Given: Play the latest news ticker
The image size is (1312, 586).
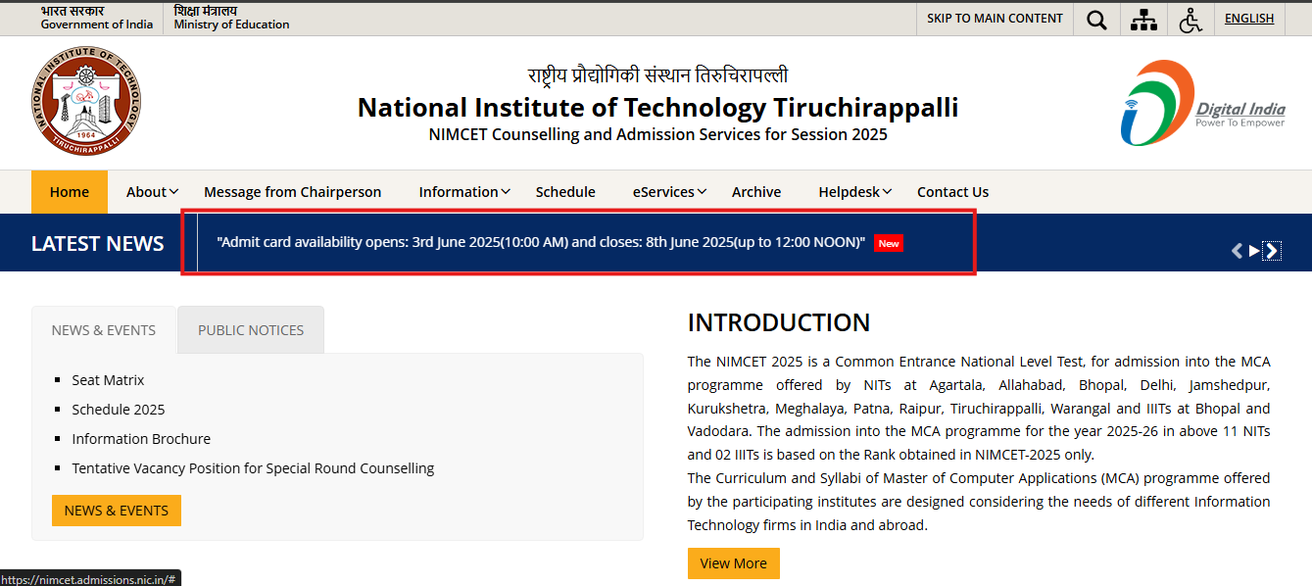Looking at the screenshot, I should 1254,251.
